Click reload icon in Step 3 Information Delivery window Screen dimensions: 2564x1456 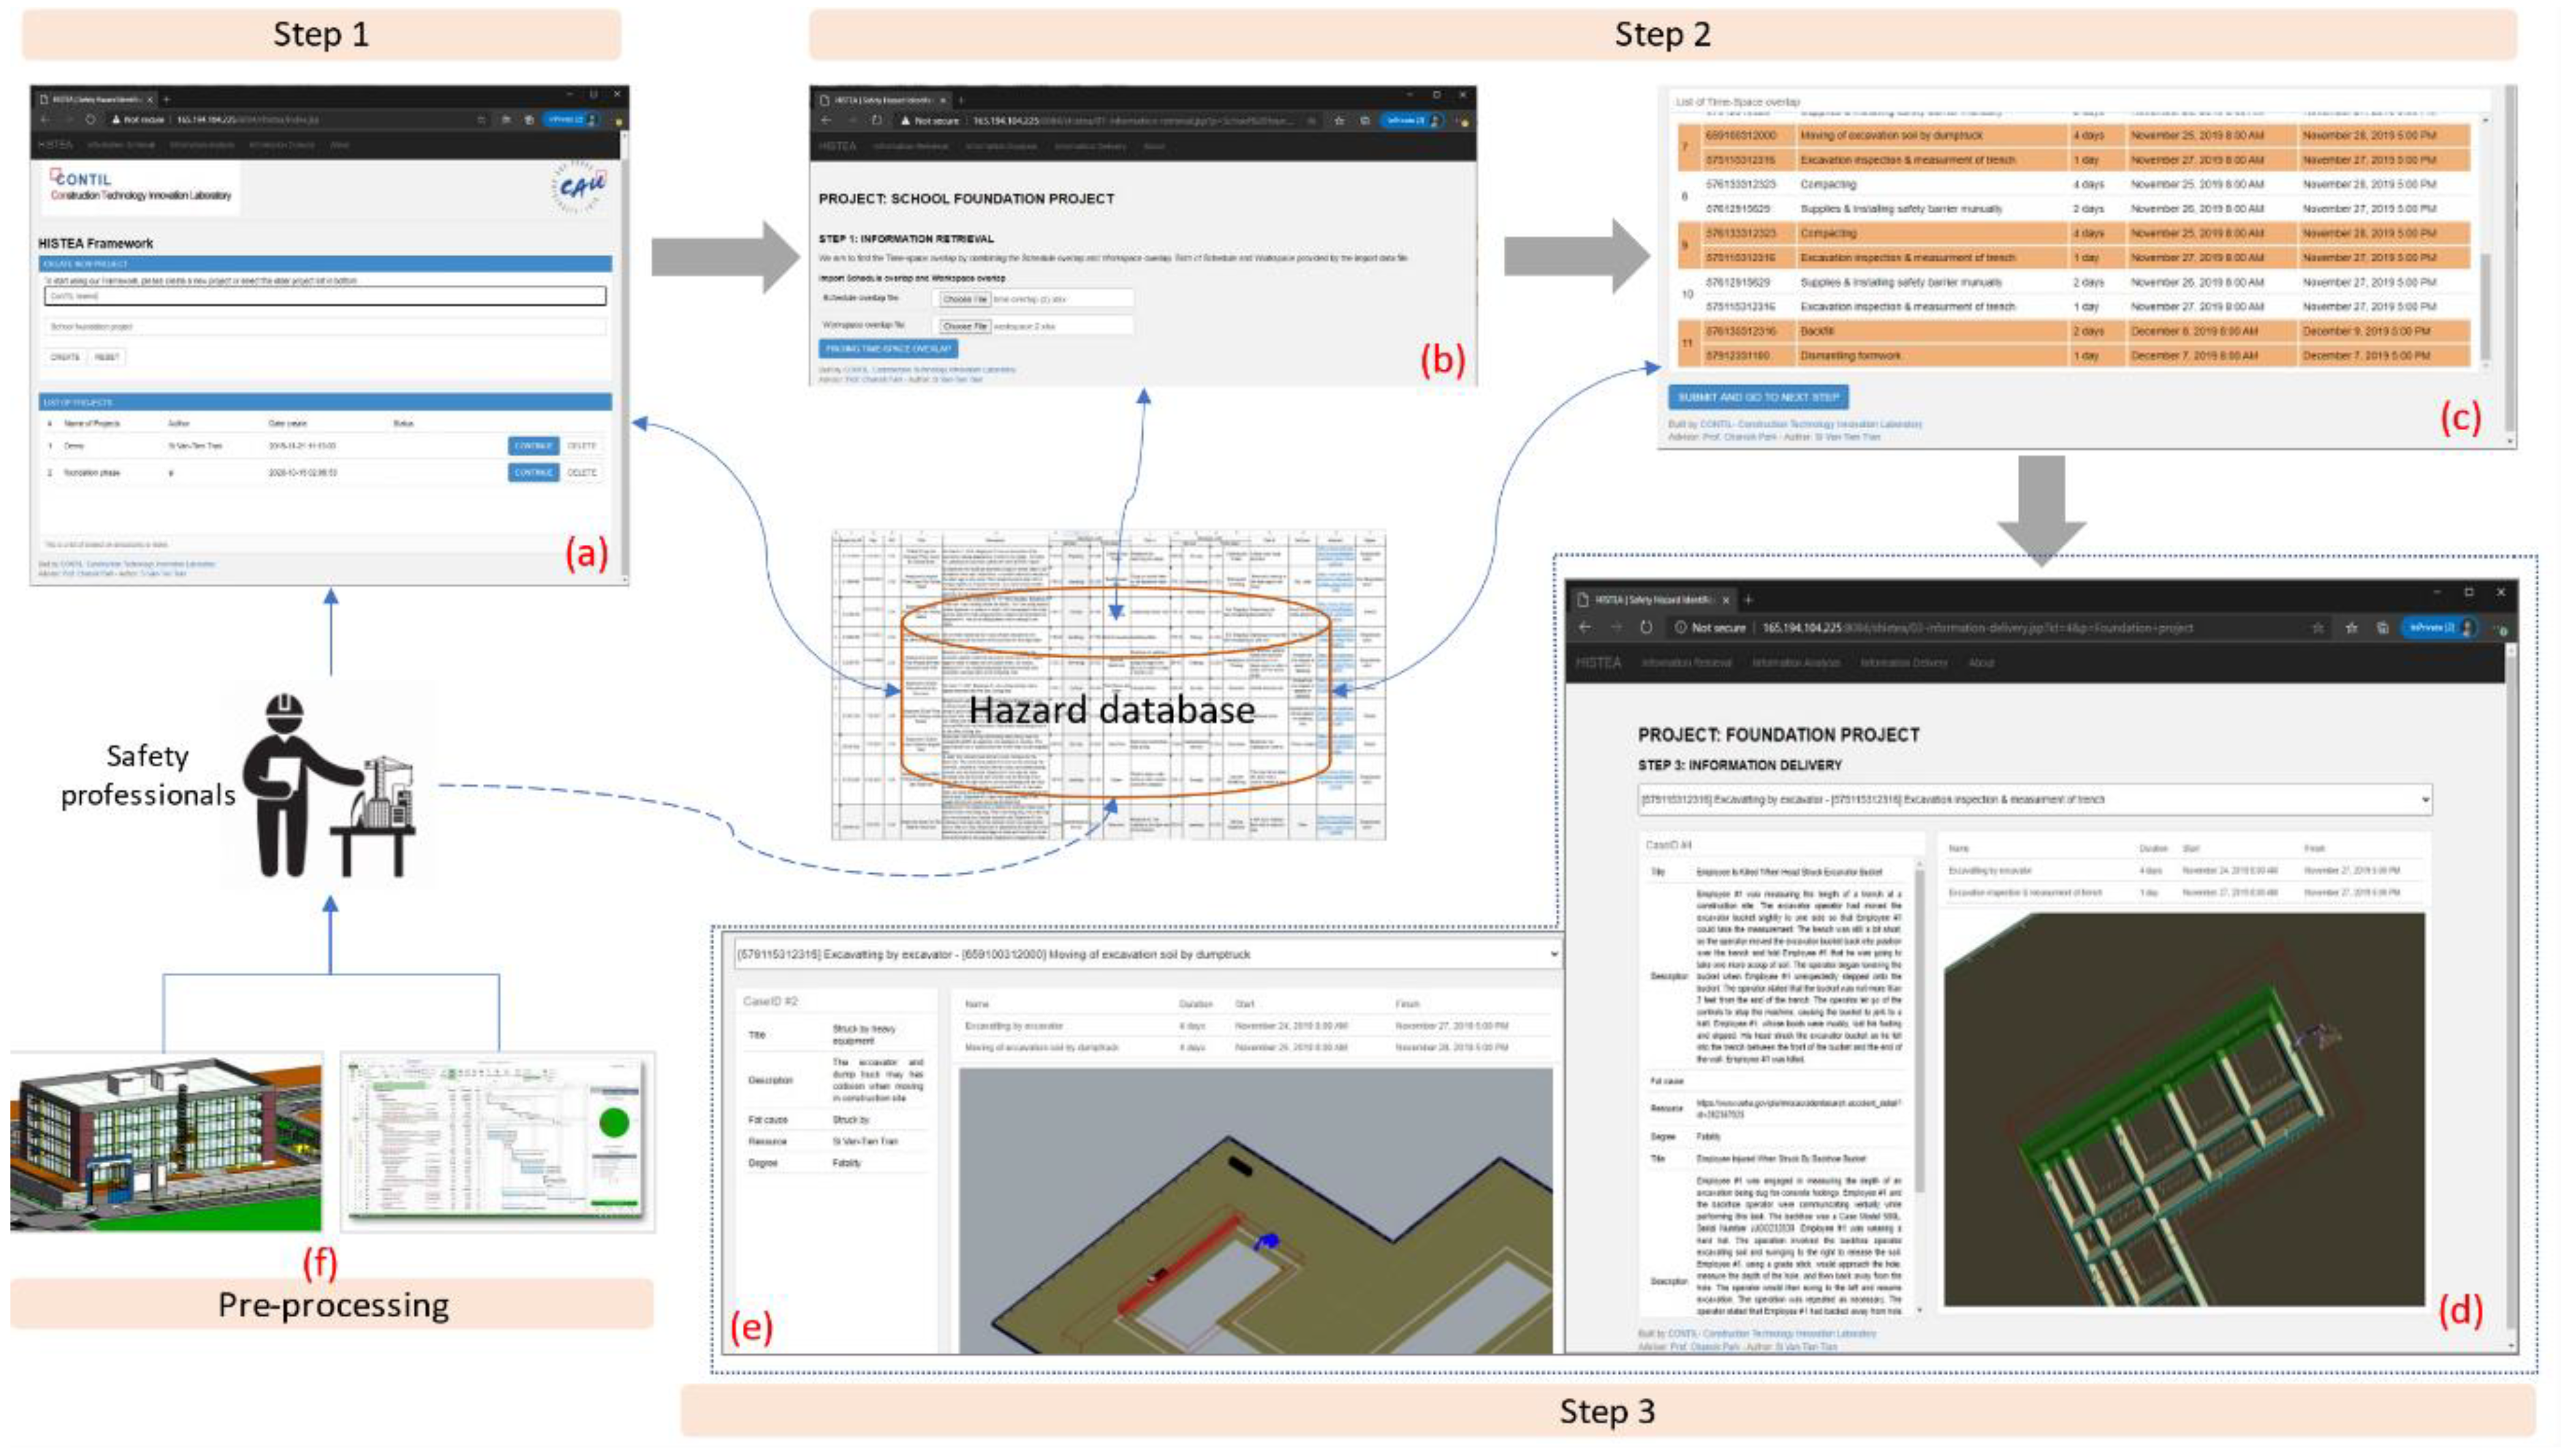point(1646,627)
